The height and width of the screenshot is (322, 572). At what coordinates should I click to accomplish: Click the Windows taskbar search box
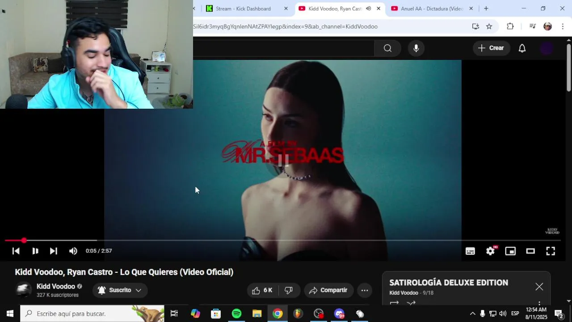93,314
